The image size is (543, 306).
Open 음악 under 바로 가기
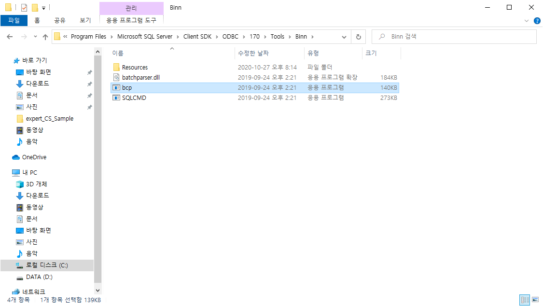tap(31, 141)
